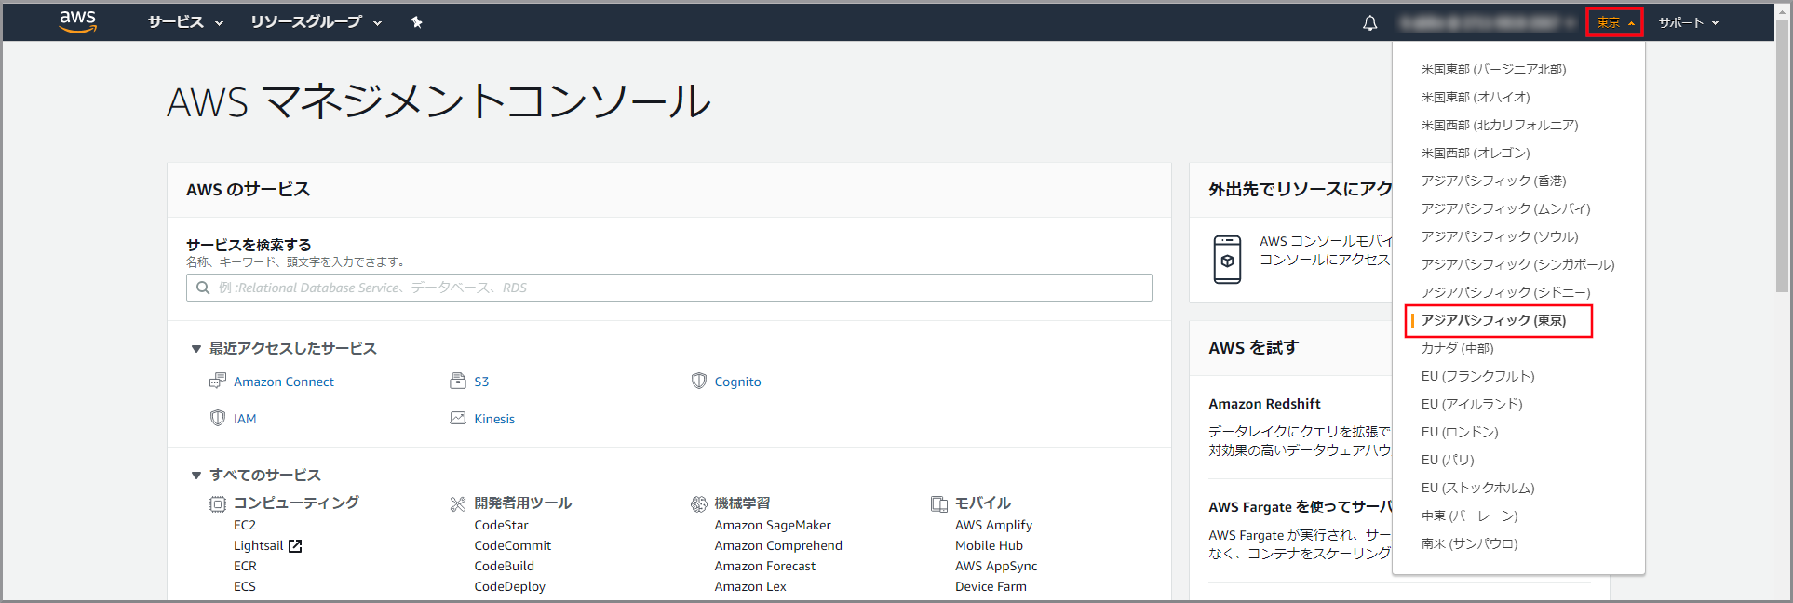
Task: Select region 米国西部 (オレゴン)
Action: click(1476, 153)
